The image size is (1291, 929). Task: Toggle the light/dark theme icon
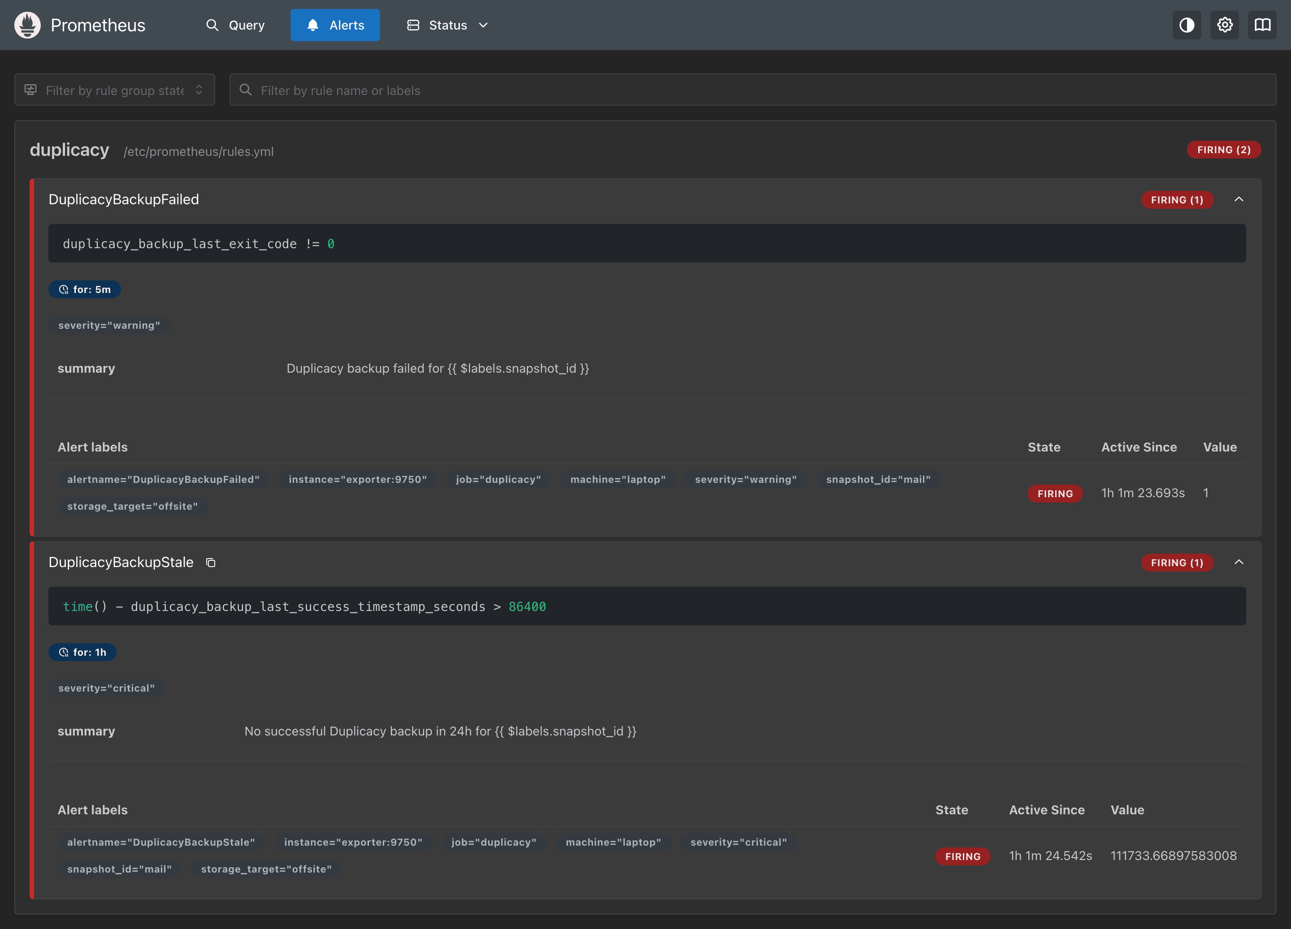1187,25
